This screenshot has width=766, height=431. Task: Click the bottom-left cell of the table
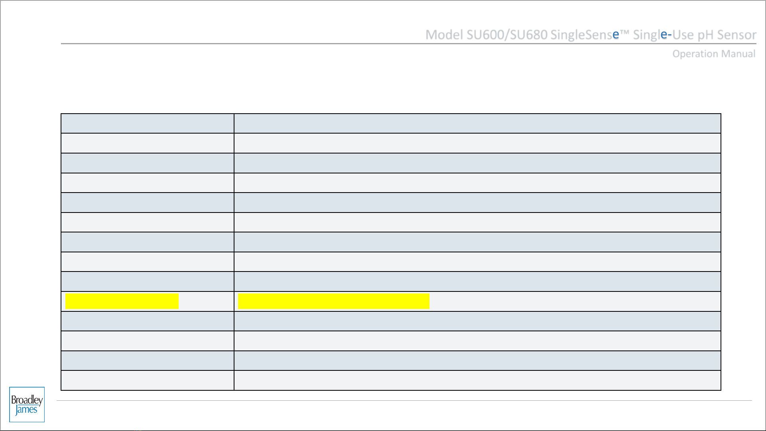[x=147, y=380]
